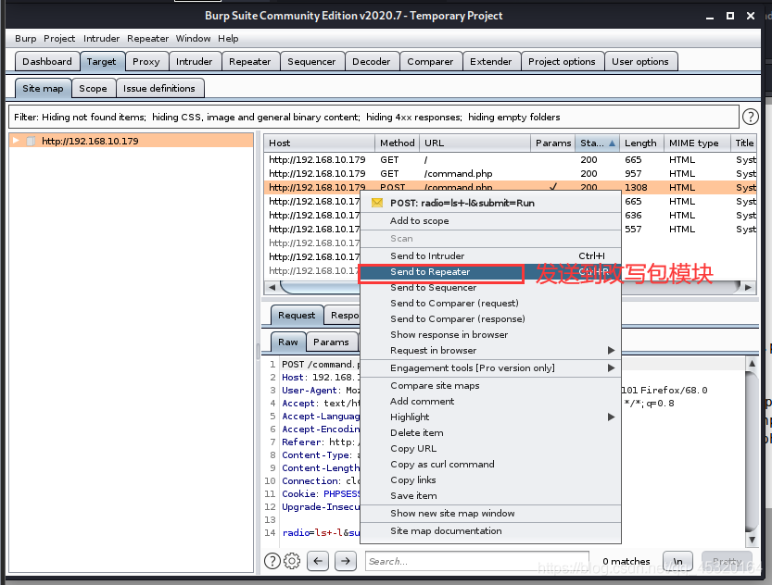Select the Raw request view tab
Image resolution: width=772 pixels, height=585 pixels.
[x=288, y=342]
